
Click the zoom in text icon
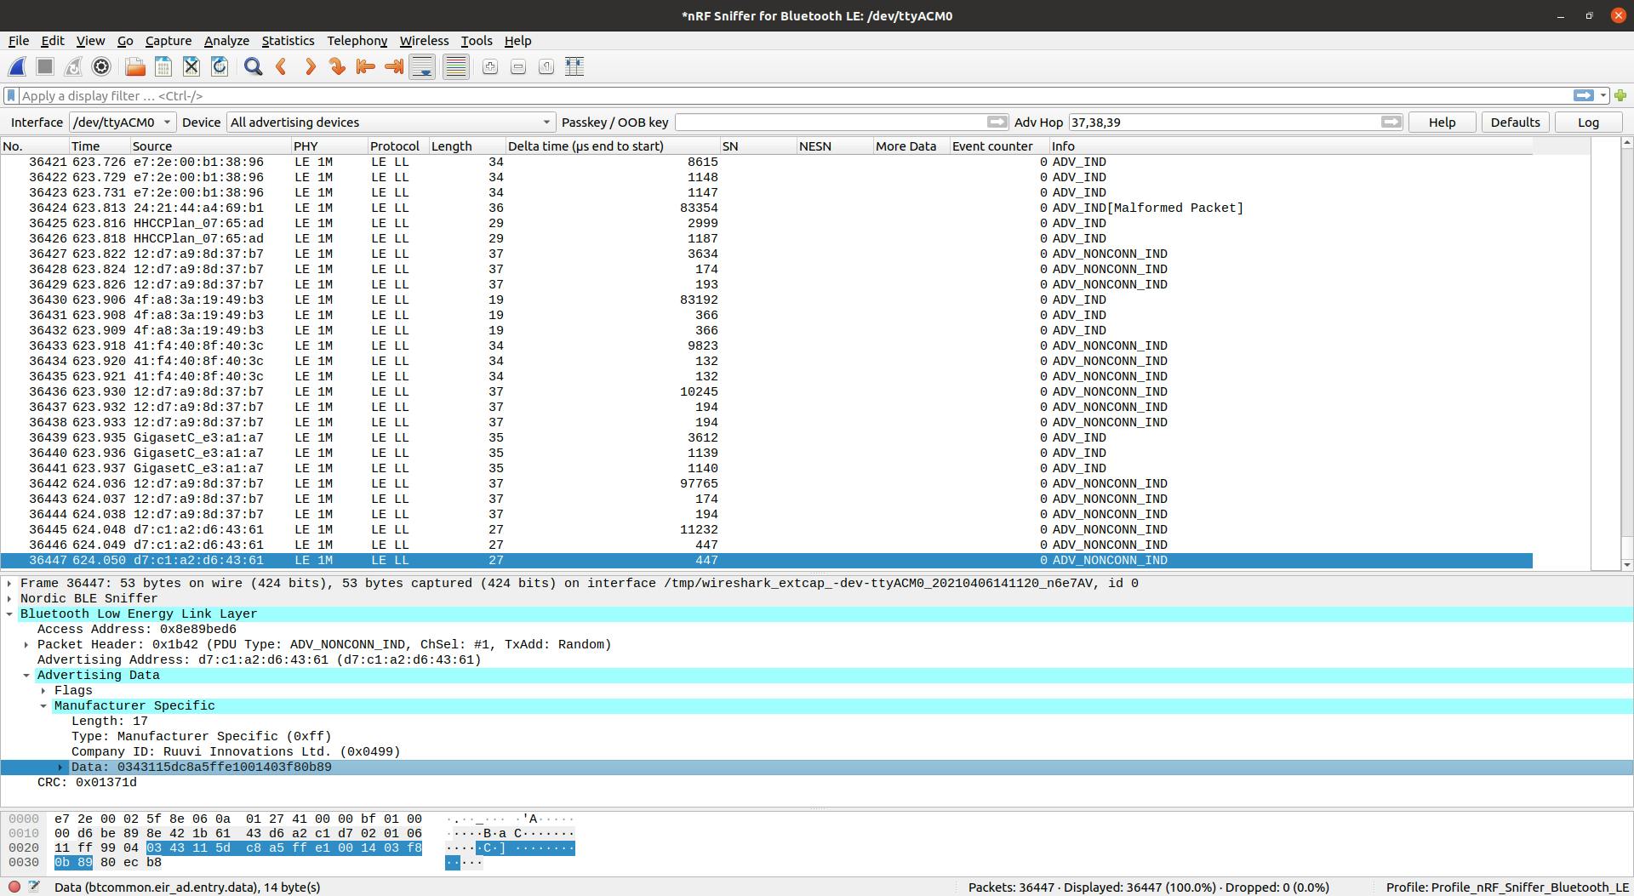pos(489,67)
